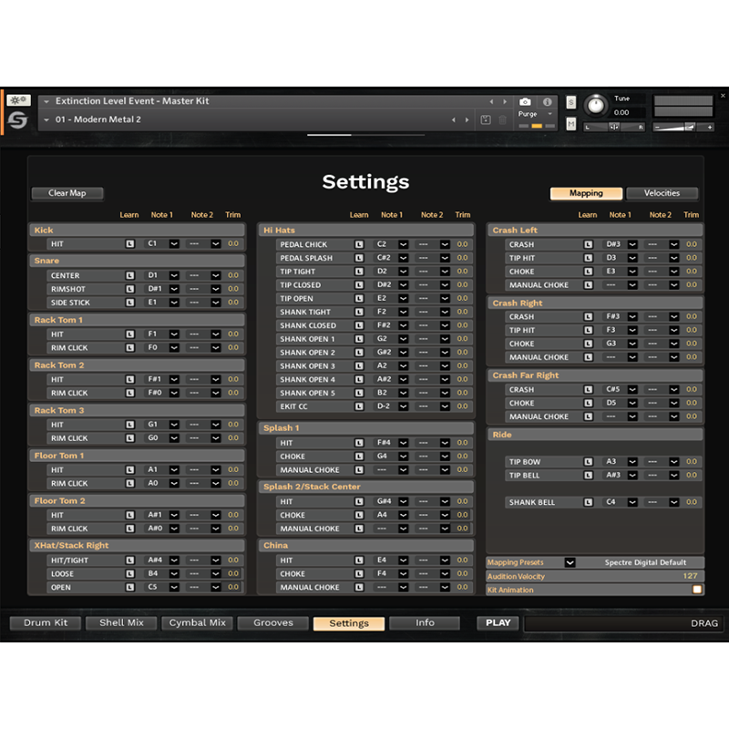Open the instrument info icon

548,101
